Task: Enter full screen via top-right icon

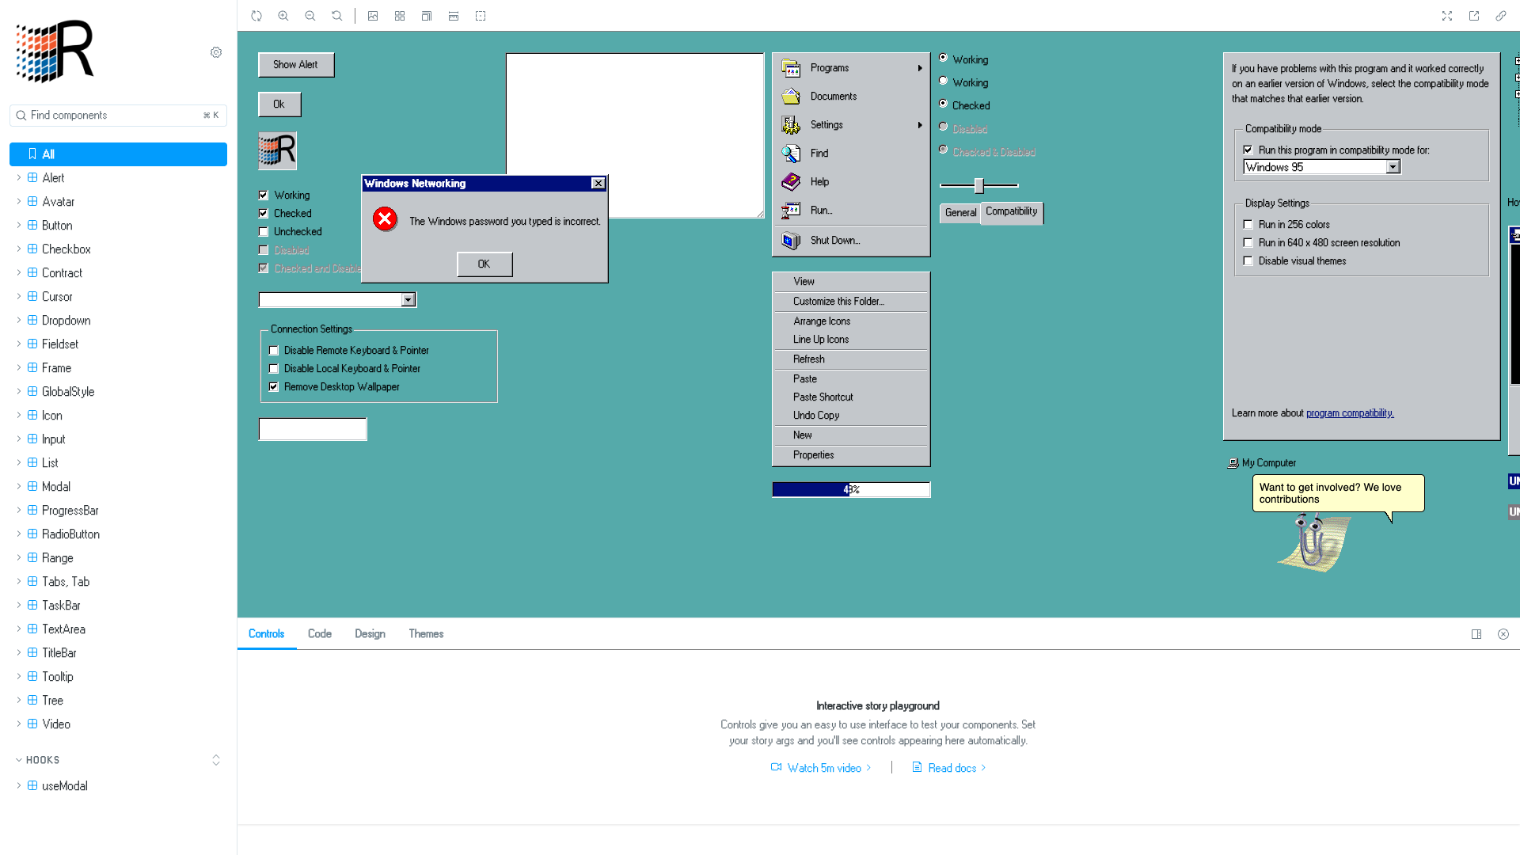Action: (1447, 16)
